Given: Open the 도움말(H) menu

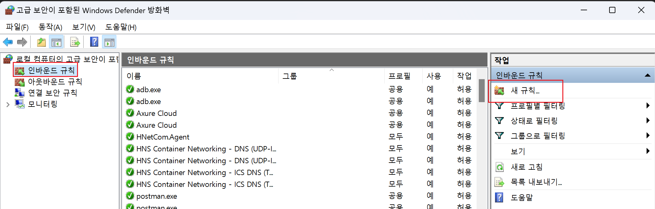Looking at the screenshot, I should (x=121, y=27).
